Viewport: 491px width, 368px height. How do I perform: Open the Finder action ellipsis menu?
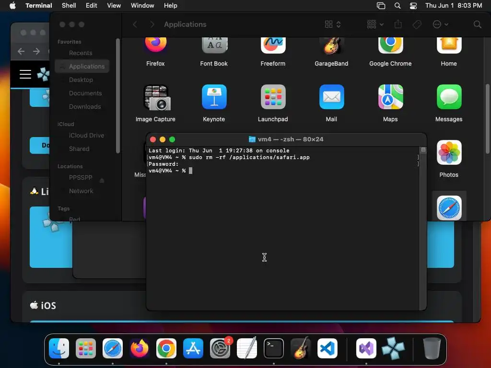pos(440,24)
